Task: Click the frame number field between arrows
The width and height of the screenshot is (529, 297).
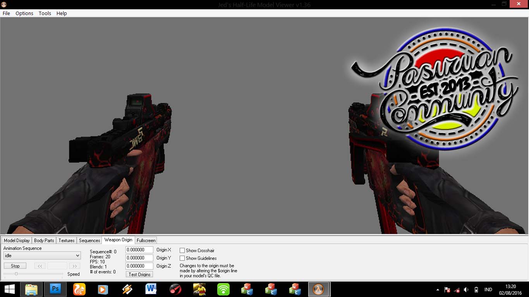Action: (x=57, y=266)
